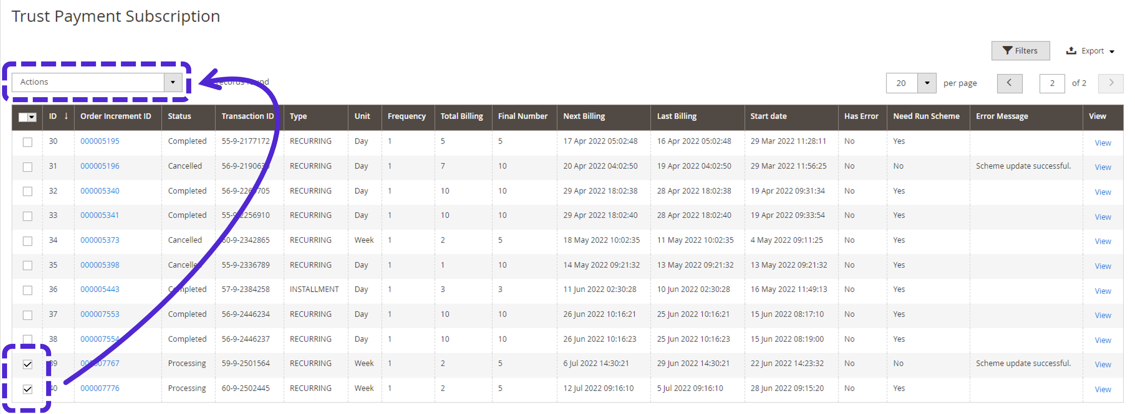
Task: Open order 000005195 link
Action: tap(100, 141)
